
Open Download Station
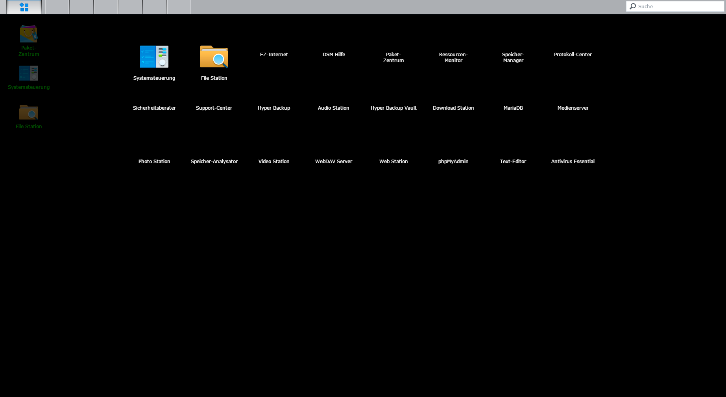[453, 108]
